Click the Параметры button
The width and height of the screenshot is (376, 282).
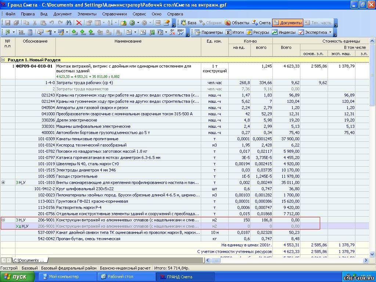coord(208,32)
